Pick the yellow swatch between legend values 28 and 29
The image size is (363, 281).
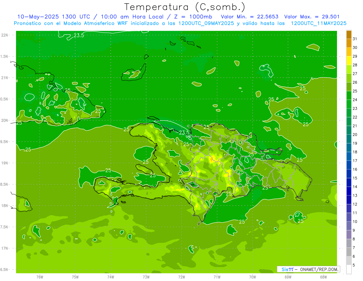pos(349,61)
